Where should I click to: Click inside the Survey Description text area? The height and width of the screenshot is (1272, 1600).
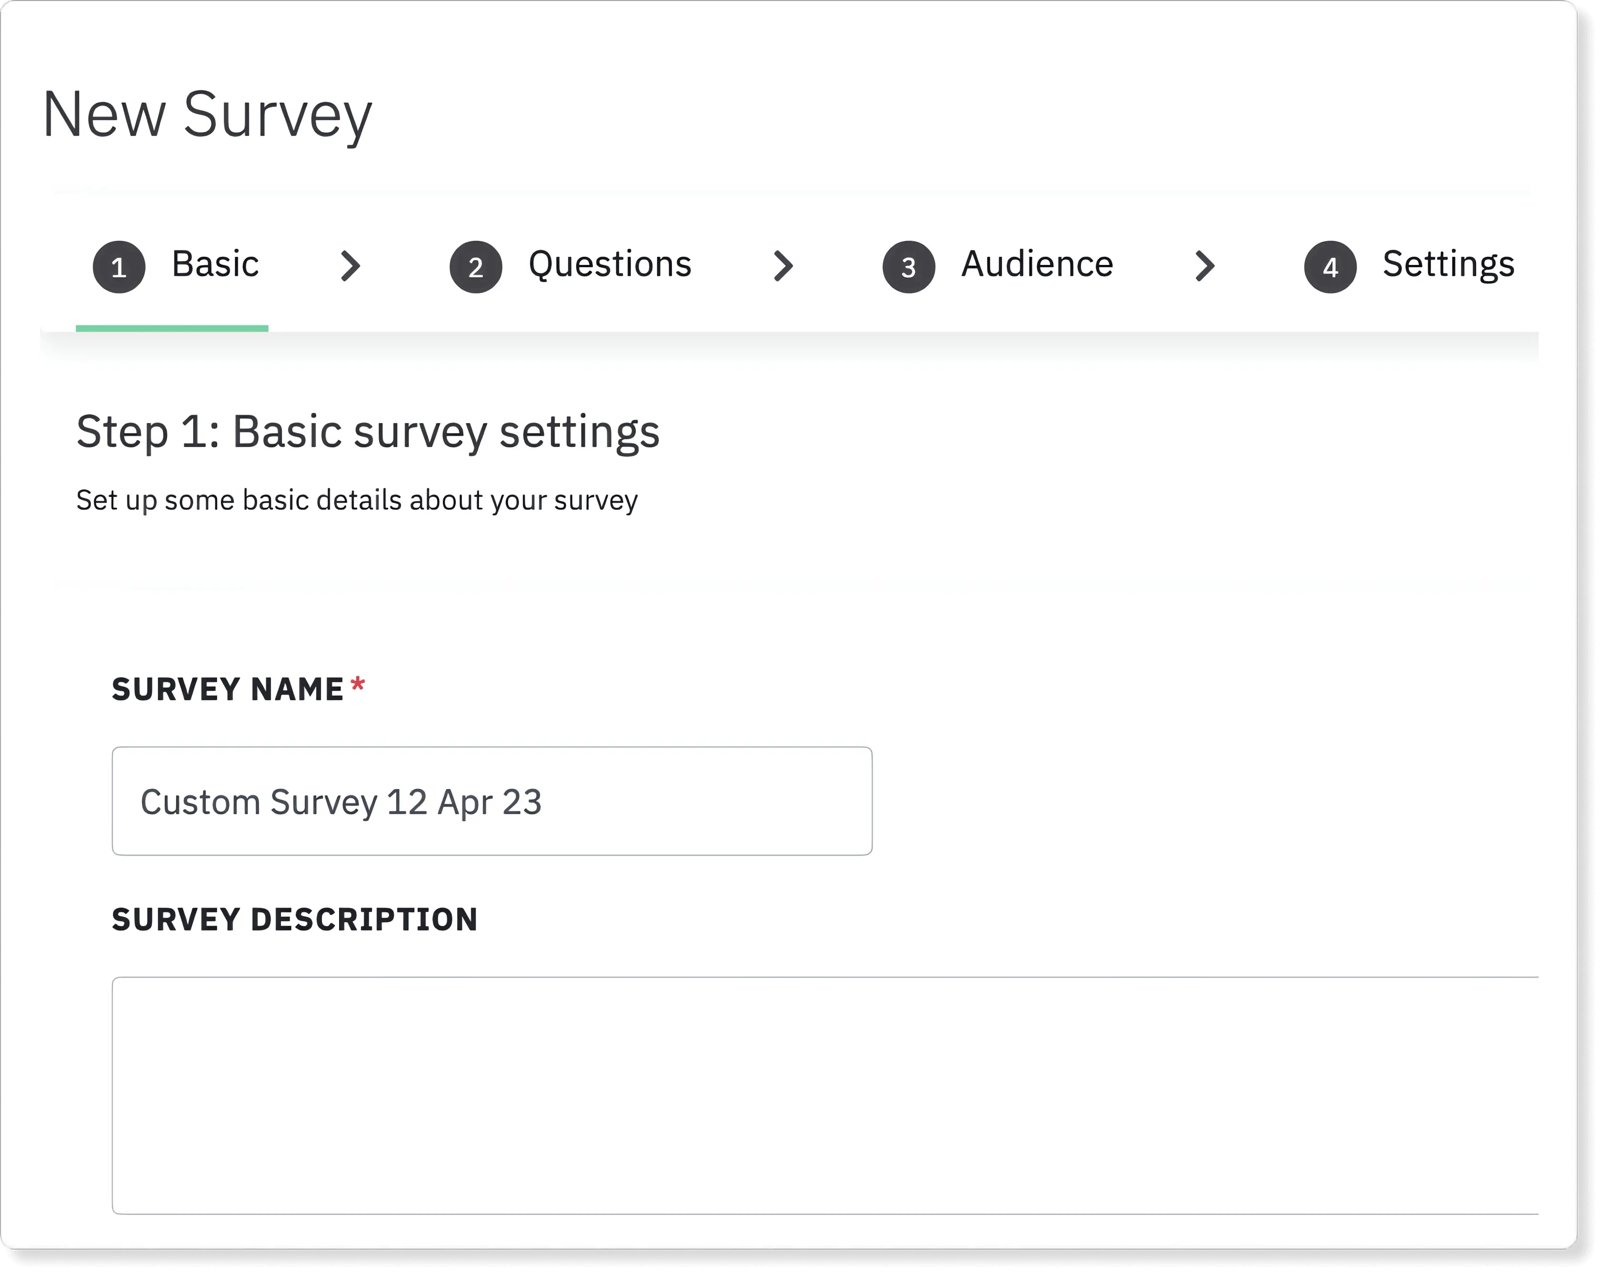pos(824,1095)
